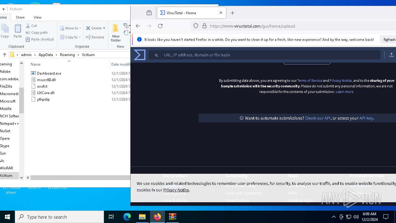Select the UXCore.dll file
The image size is (396, 223).
click(x=43, y=93)
